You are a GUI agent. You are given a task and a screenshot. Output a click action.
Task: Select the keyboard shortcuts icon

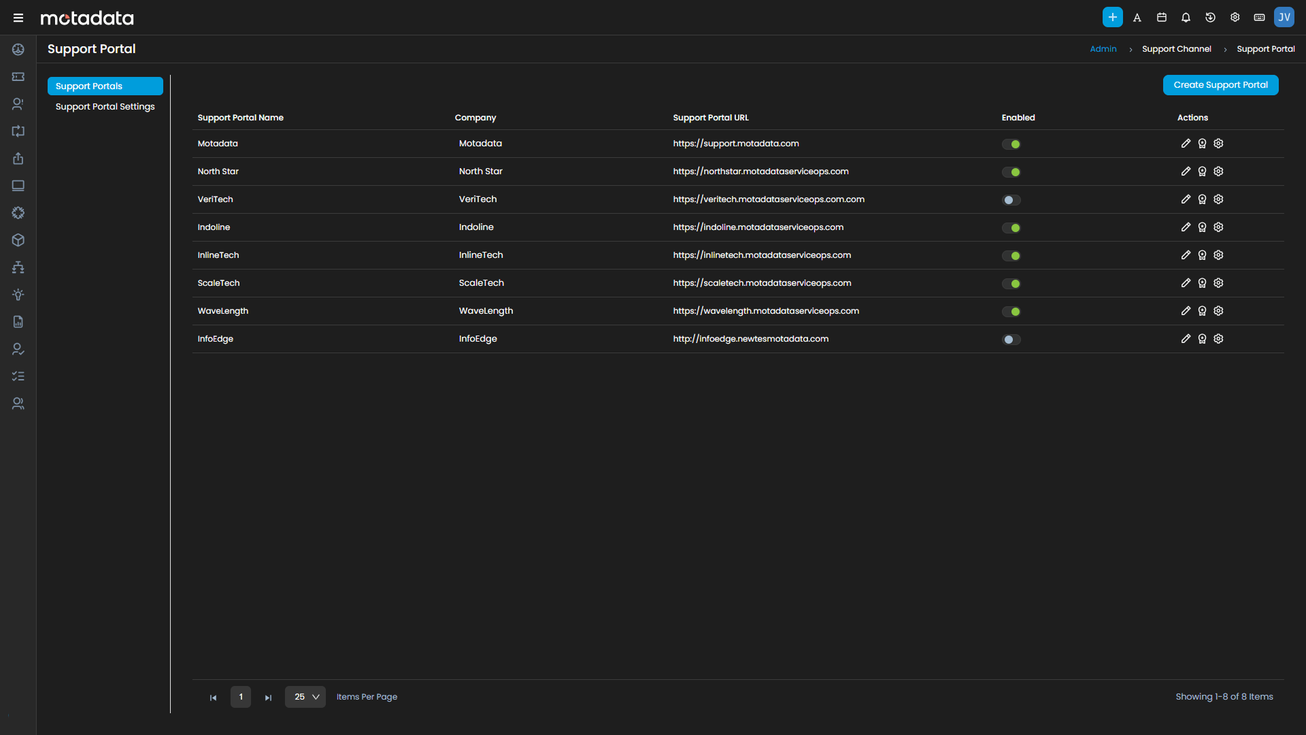(1259, 17)
